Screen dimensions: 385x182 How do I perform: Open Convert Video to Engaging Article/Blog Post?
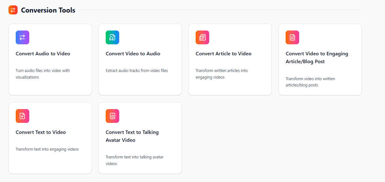pos(316,58)
